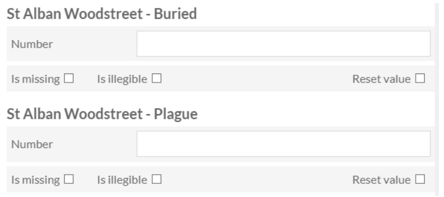
Task: Click the 'Is missing' label text under Plague
Action: pyautogui.click(x=35, y=180)
